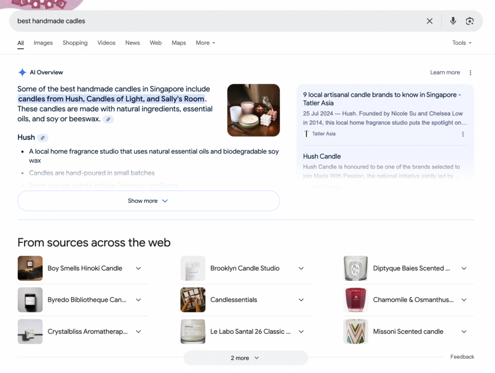This screenshot has width=495, height=373.
Task: Open the Crystalbliss Aromatherapy thumbnail
Action: tap(30, 332)
